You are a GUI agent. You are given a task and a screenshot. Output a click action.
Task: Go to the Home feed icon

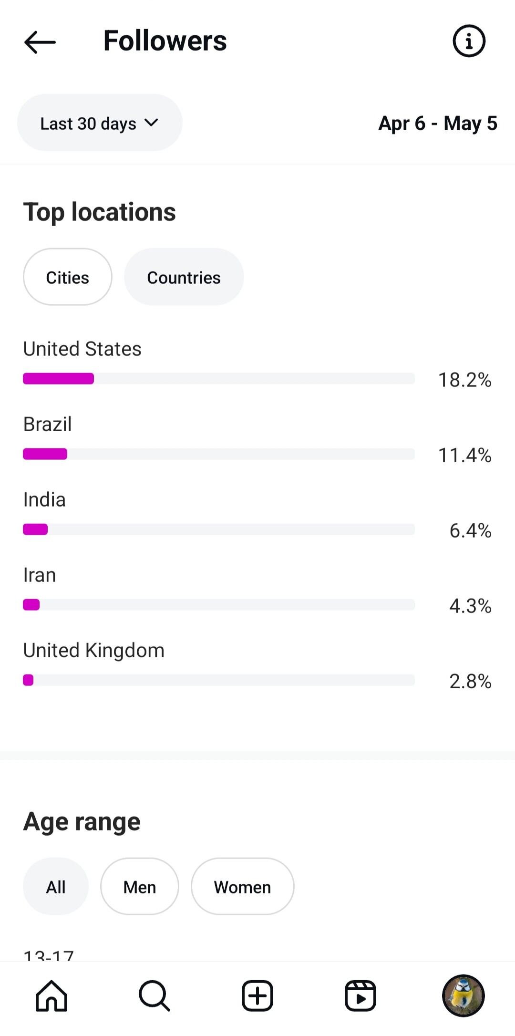pos(51,996)
